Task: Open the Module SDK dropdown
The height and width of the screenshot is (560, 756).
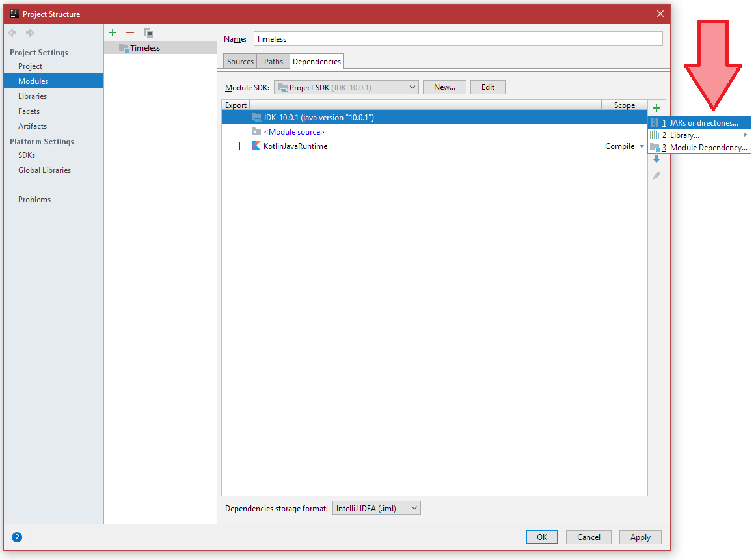Action: (x=346, y=87)
